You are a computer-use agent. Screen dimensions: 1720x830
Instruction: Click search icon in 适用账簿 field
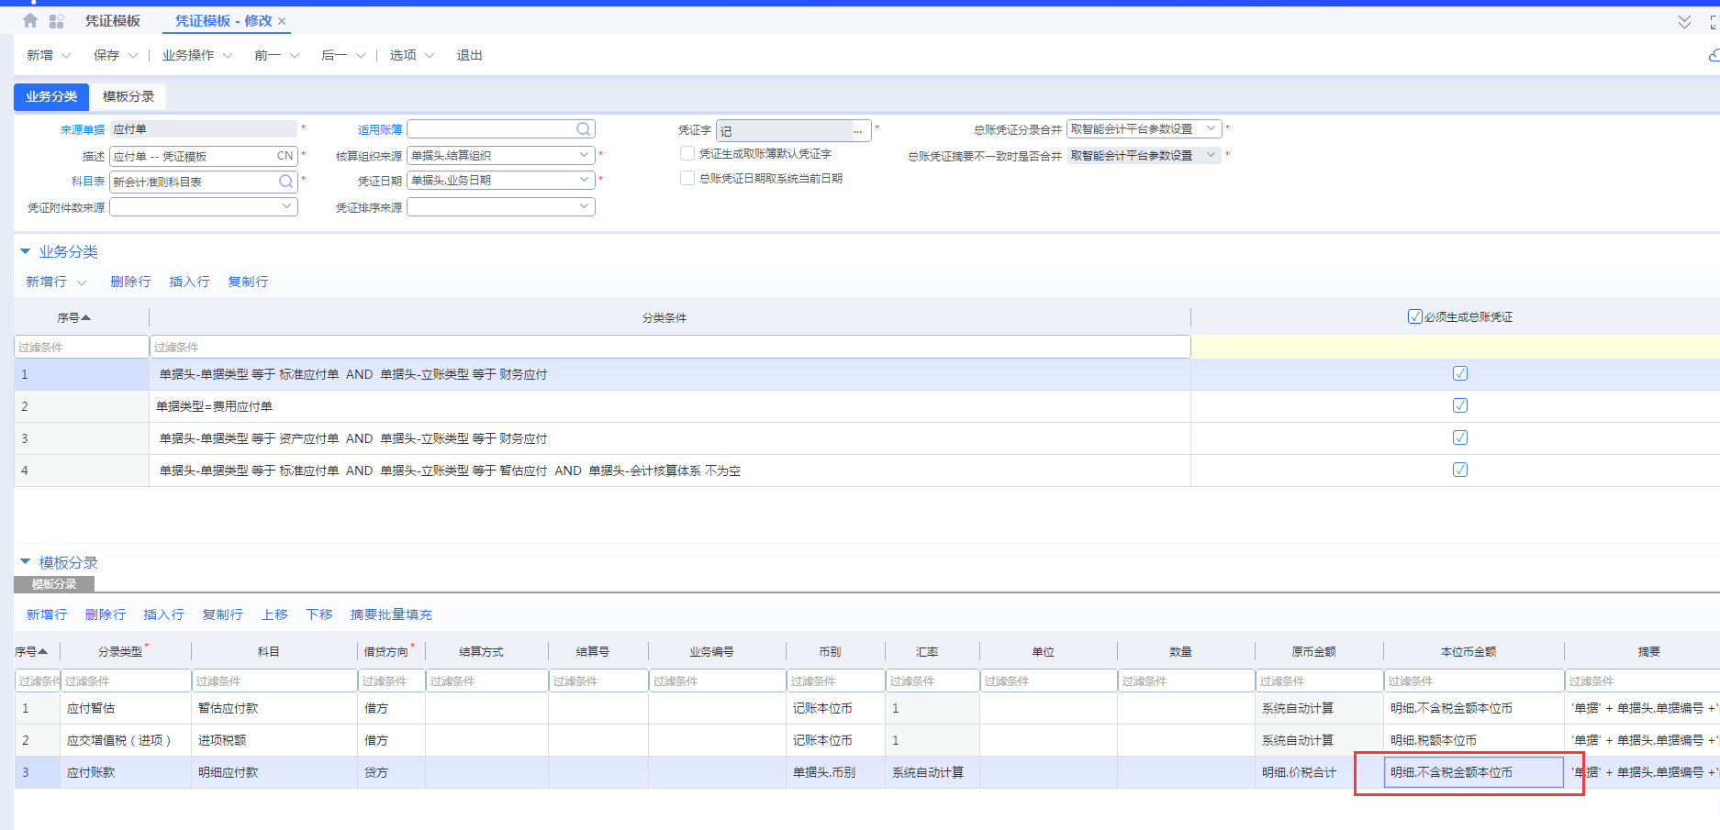pyautogui.click(x=583, y=129)
